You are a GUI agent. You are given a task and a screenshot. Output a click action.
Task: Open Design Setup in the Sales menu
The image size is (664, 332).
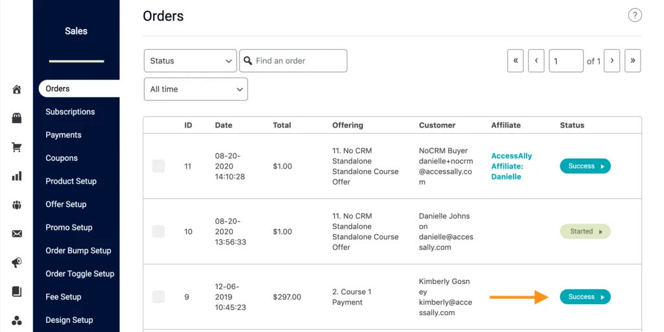69,320
